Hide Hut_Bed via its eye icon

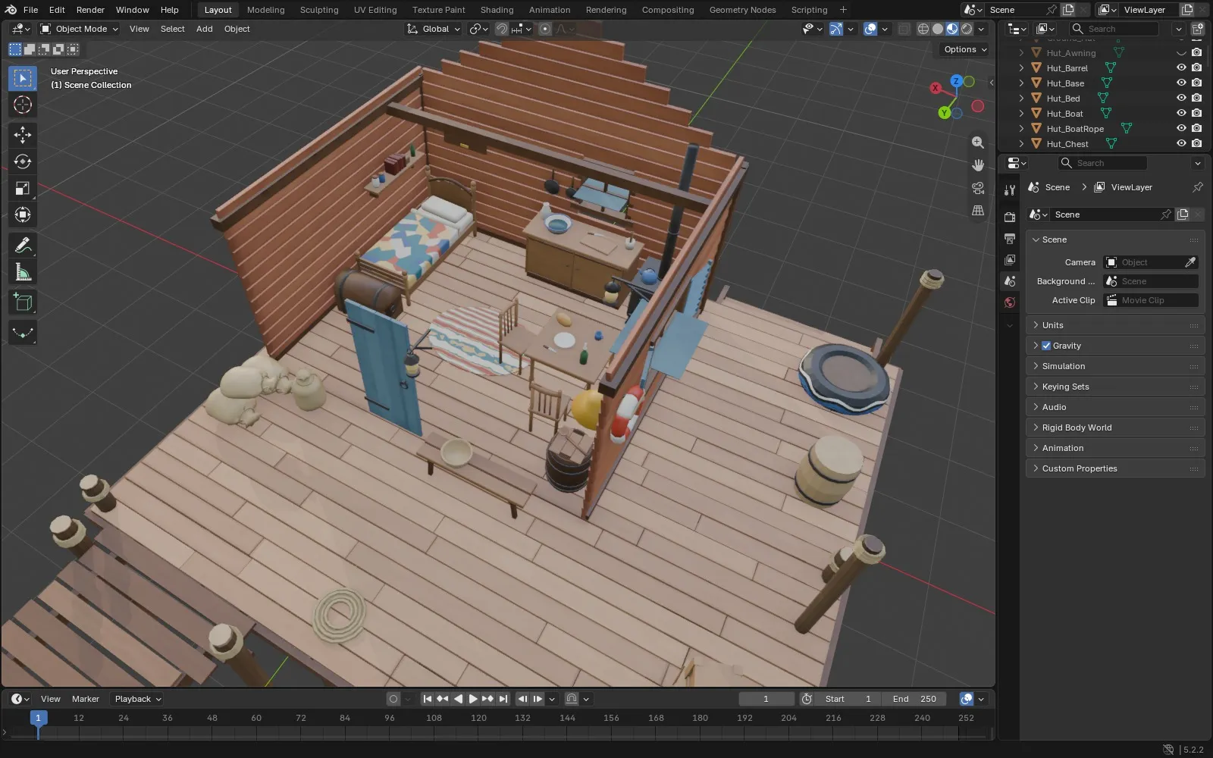(1181, 98)
